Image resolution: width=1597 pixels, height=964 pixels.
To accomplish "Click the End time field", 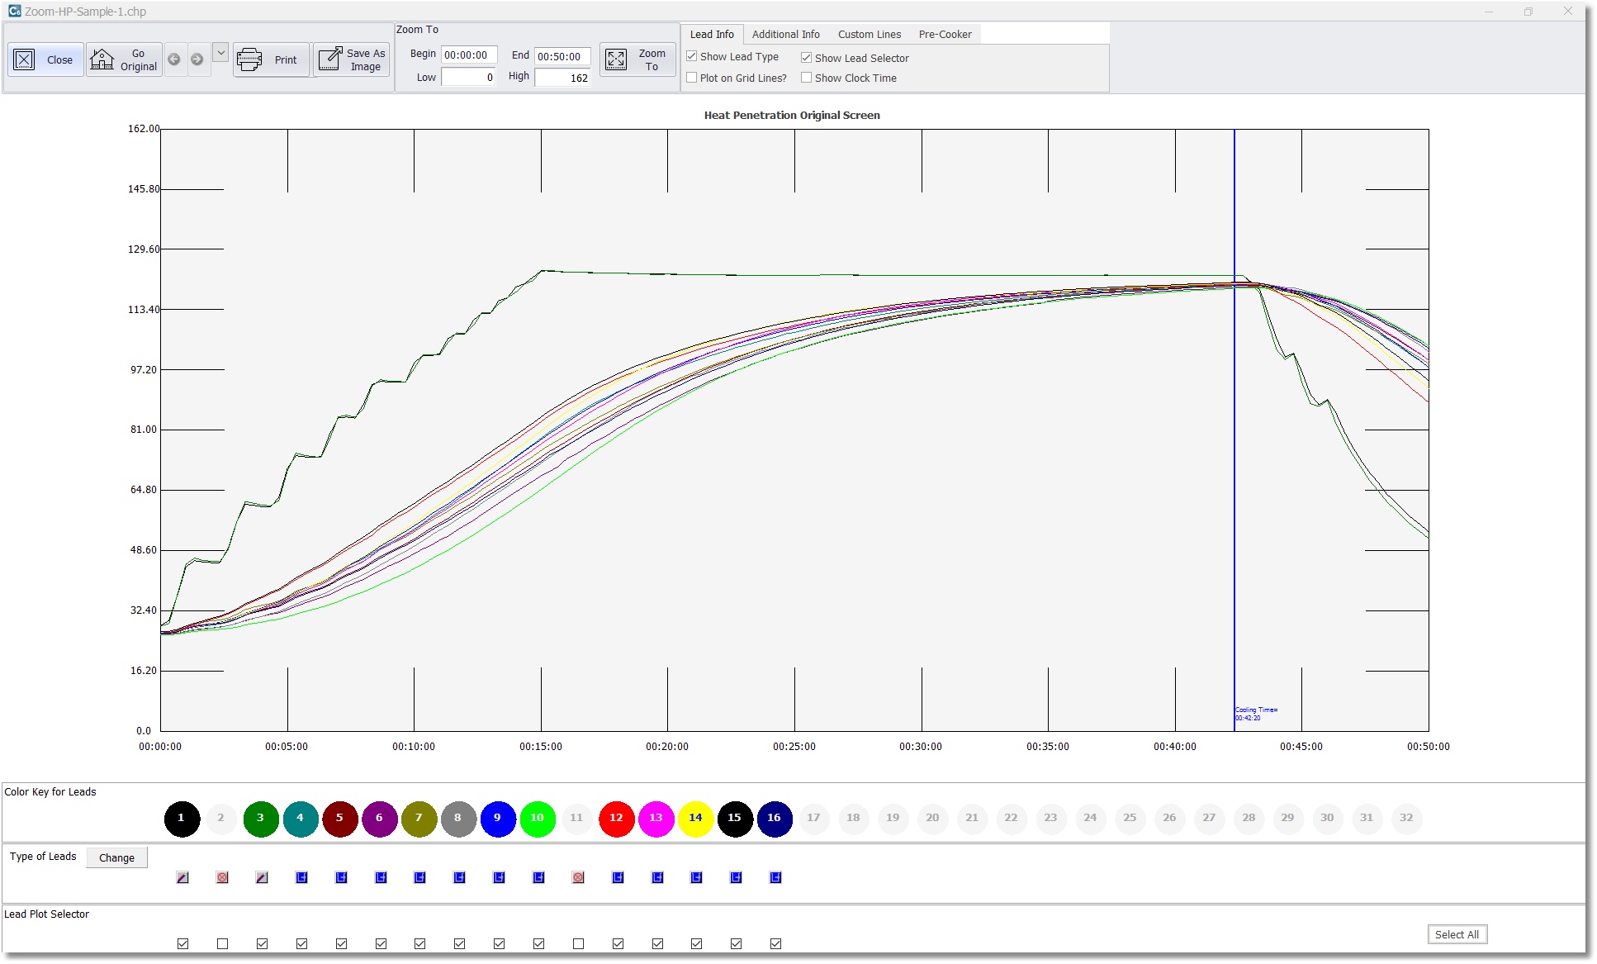I will coord(562,57).
